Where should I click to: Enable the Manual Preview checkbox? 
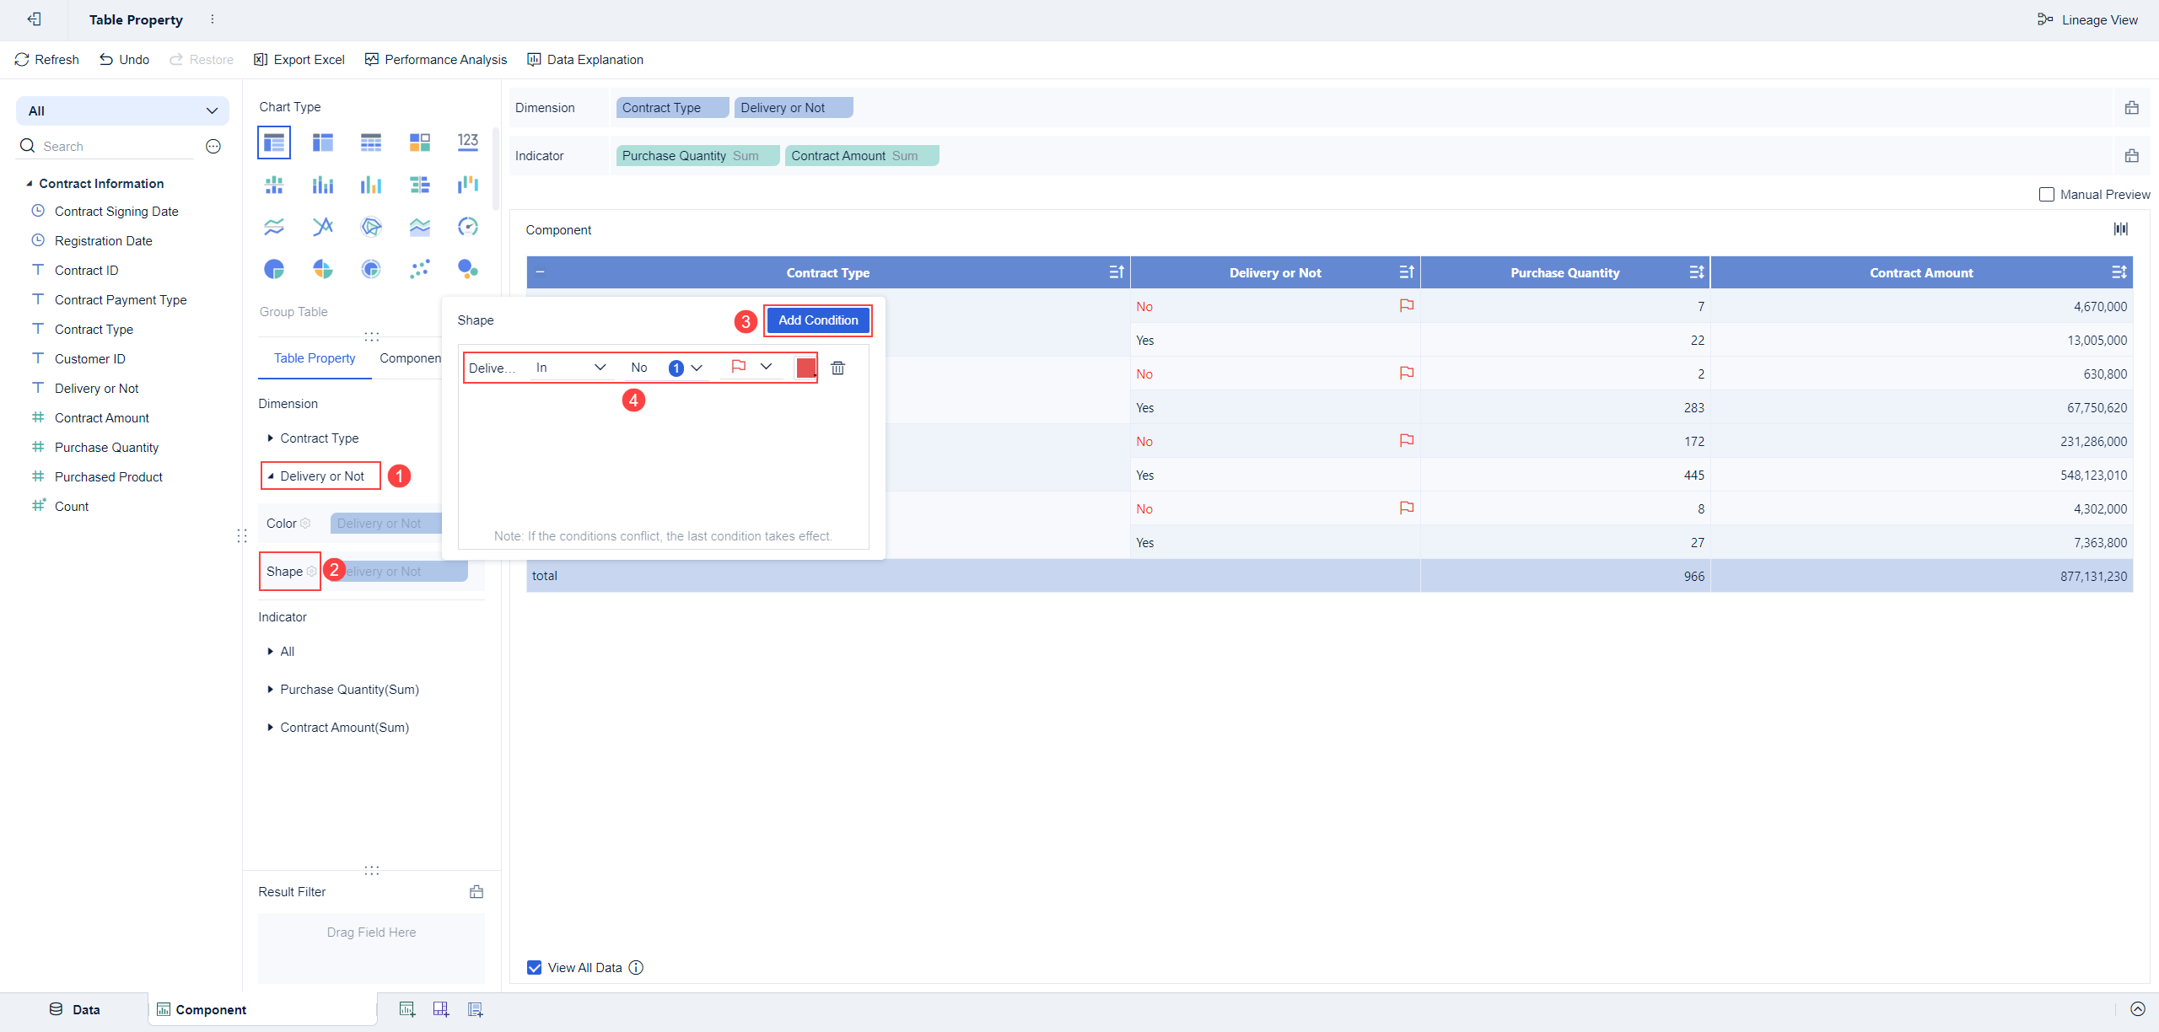2046,195
